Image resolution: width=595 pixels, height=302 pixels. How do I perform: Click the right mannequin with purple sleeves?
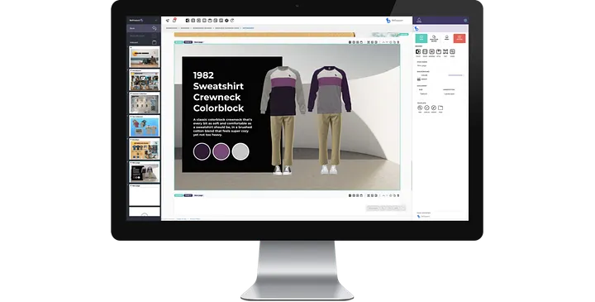(x=330, y=120)
